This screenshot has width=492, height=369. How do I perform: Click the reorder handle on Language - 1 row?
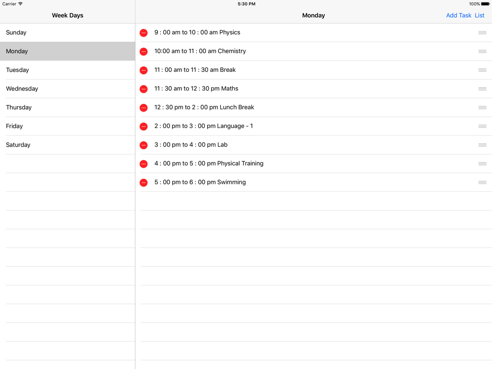pos(482,126)
